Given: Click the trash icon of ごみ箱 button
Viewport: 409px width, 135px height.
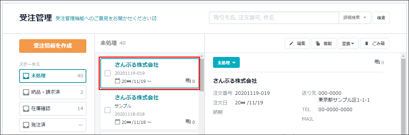Looking at the screenshot, I should pos(367,44).
